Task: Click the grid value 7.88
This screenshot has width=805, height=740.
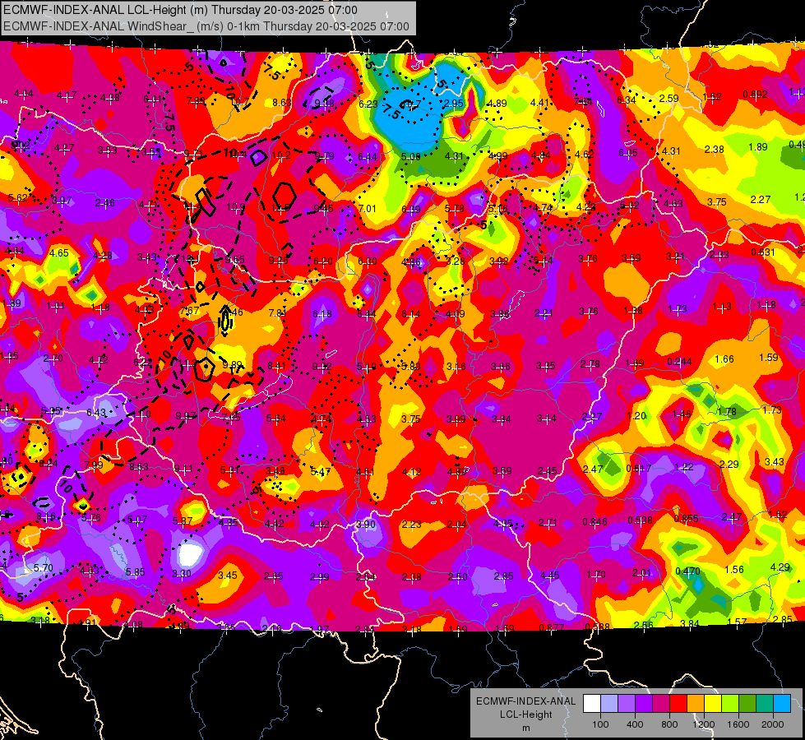Action: point(197,101)
